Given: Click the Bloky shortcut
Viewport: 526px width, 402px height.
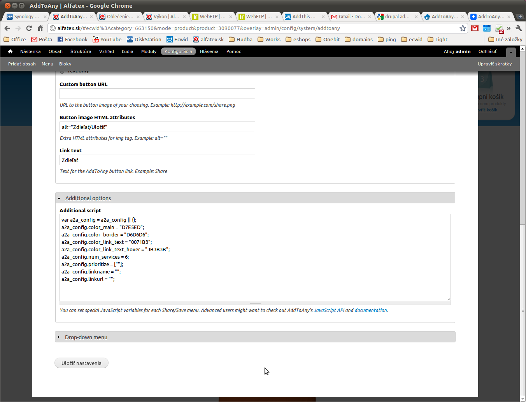Looking at the screenshot, I should tap(65, 64).
